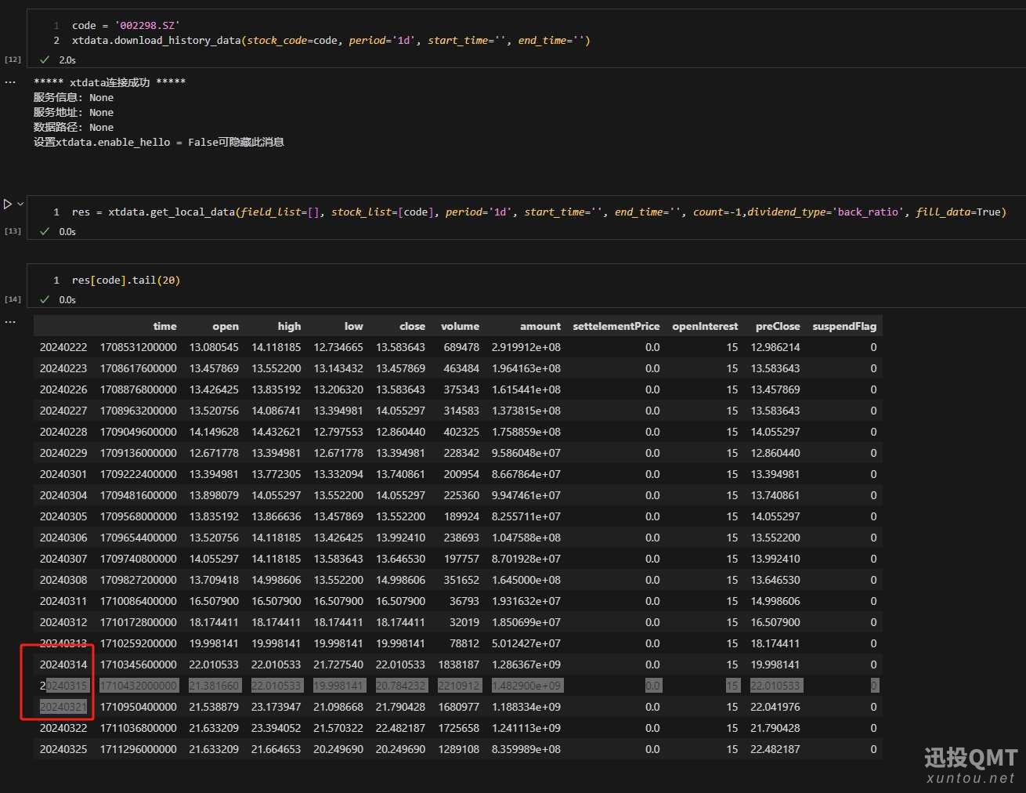The width and height of the screenshot is (1026, 793).
Task: Click the close value 20.784232 in the highlighted row
Action: [x=400, y=686]
